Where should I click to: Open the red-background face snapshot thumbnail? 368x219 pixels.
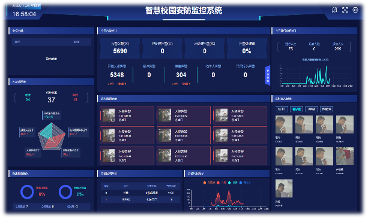coord(345,156)
